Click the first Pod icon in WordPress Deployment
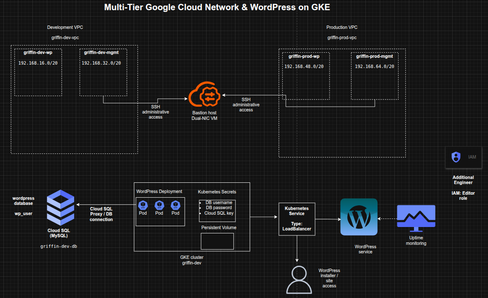This screenshot has width=488, height=298. (143, 205)
